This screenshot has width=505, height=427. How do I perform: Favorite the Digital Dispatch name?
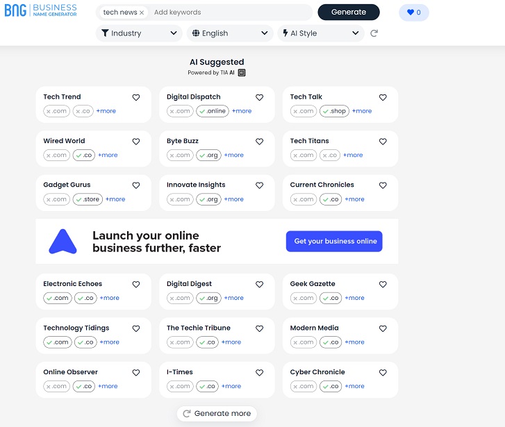coord(259,97)
